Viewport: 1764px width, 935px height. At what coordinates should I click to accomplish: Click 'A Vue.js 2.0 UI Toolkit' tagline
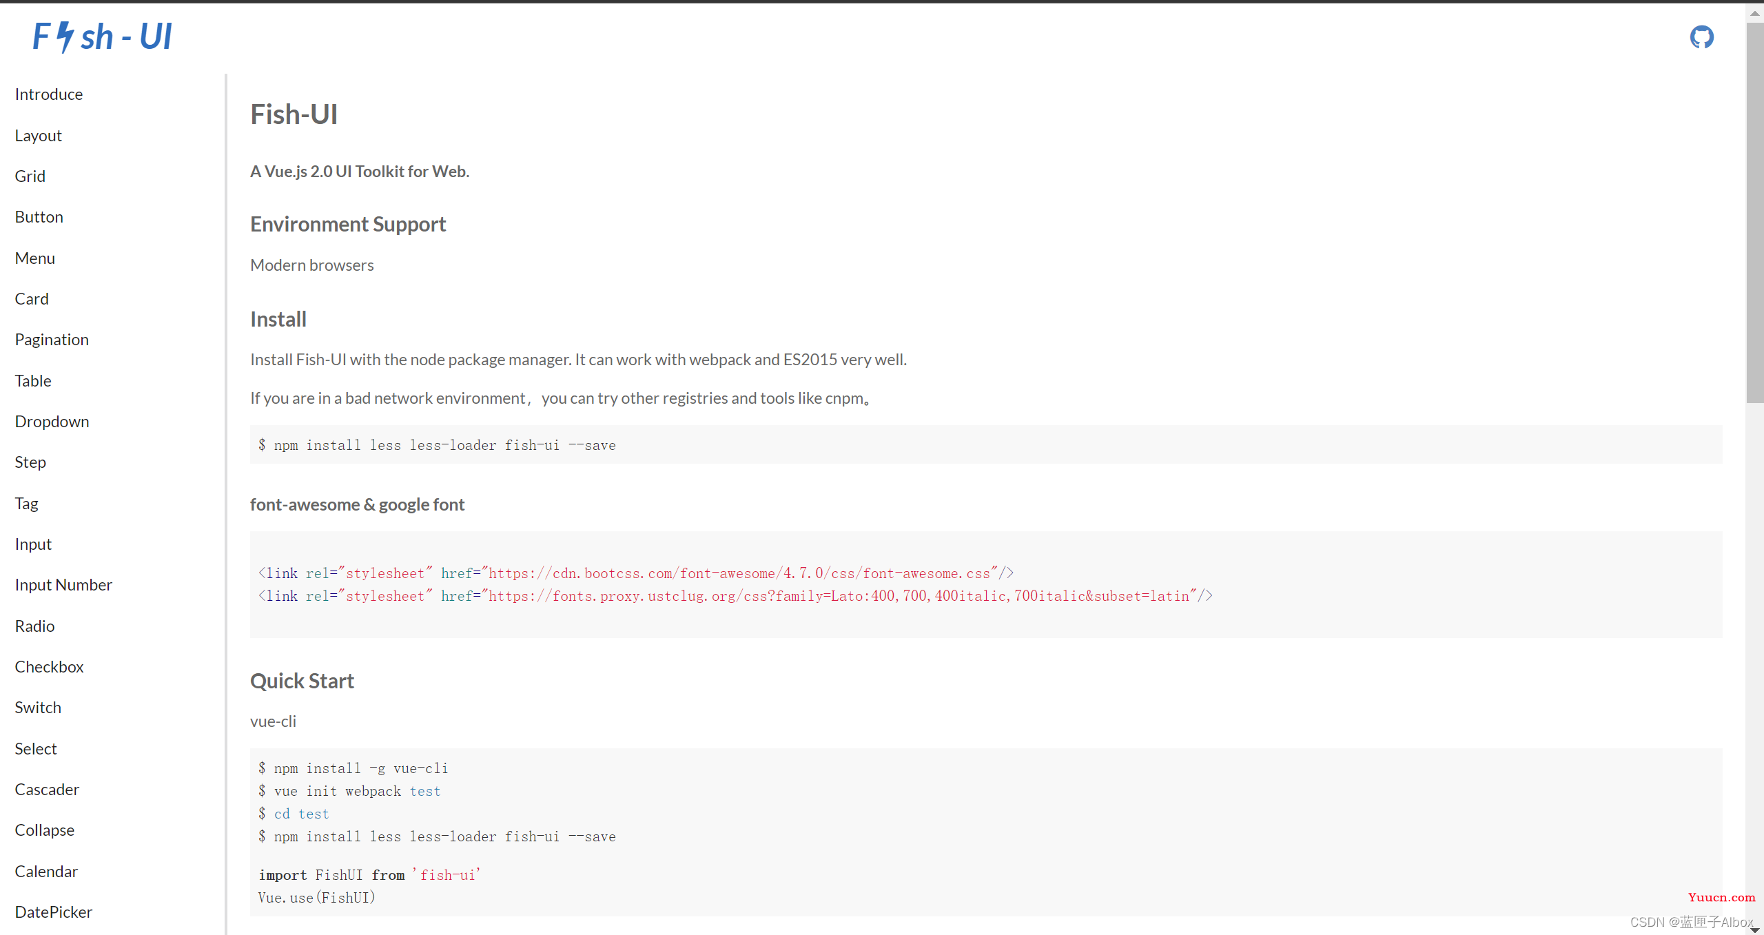click(360, 172)
